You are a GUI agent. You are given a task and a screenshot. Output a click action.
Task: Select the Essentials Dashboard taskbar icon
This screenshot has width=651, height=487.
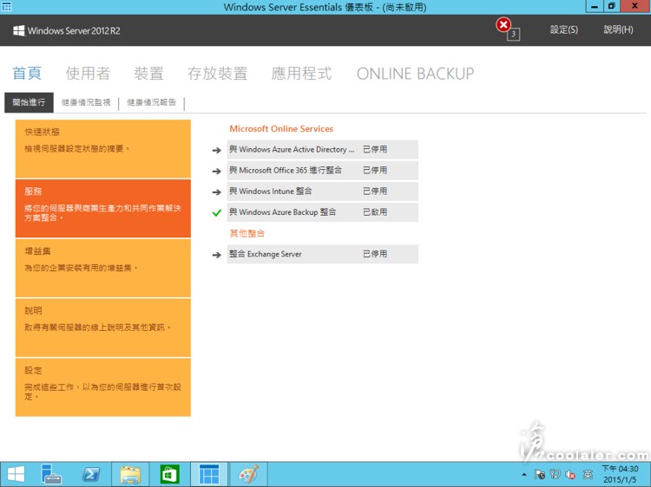pyautogui.click(x=209, y=475)
